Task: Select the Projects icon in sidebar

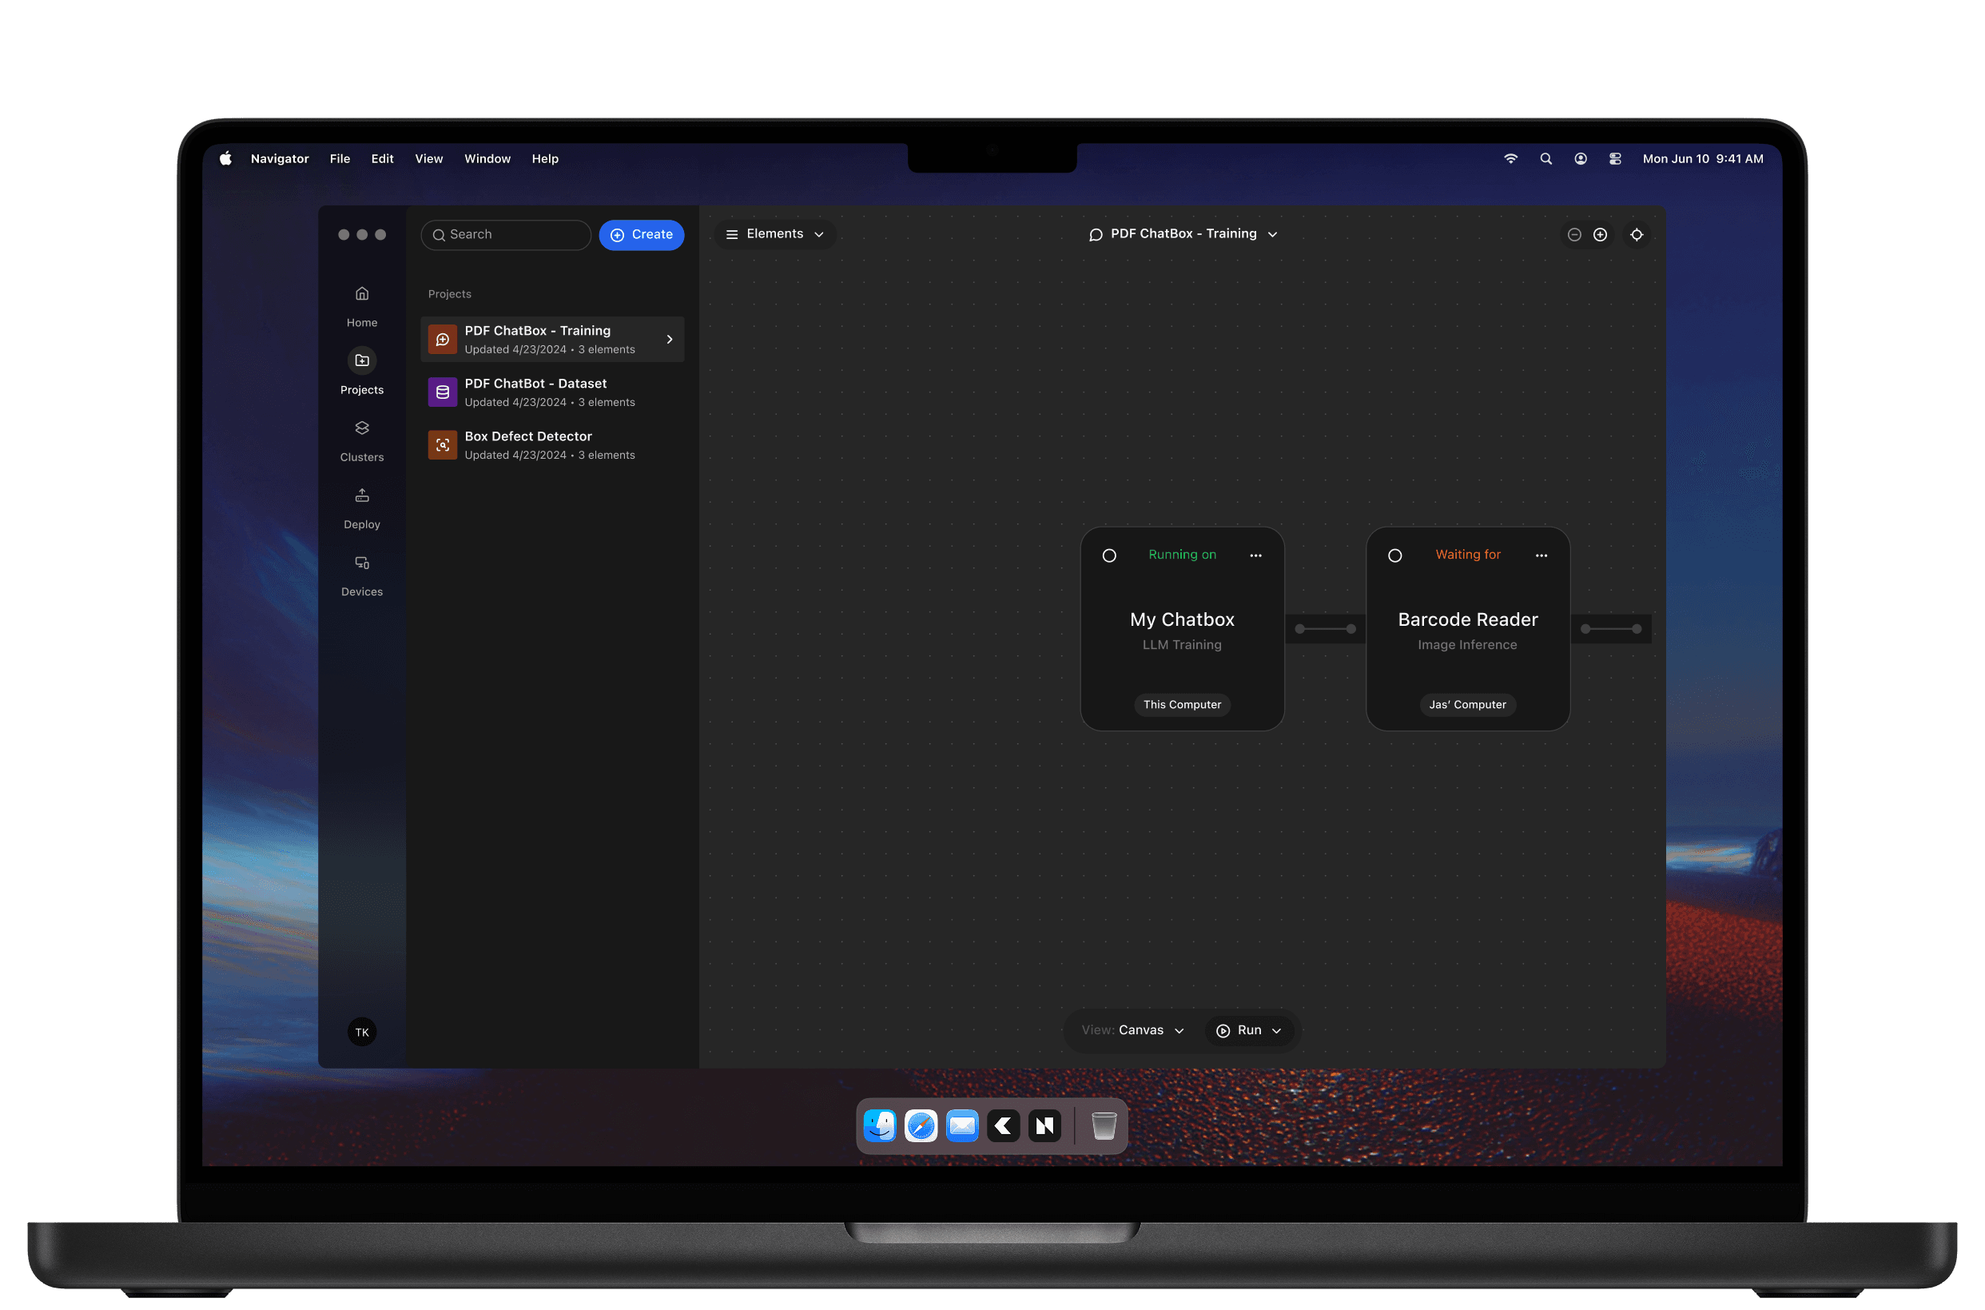Action: [361, 362]
